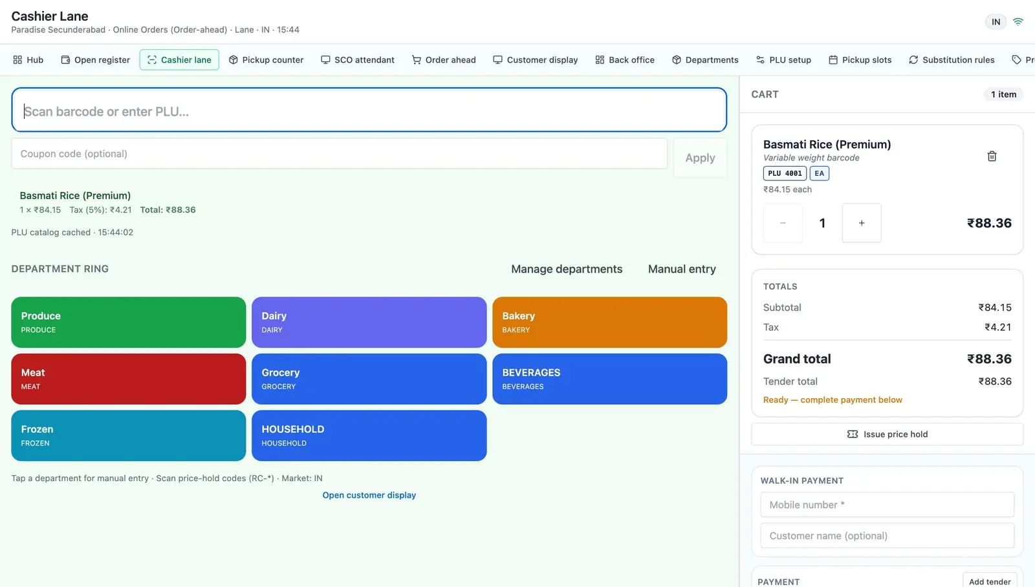
Task: Ring the Dairy department tile
Action: 369,323
